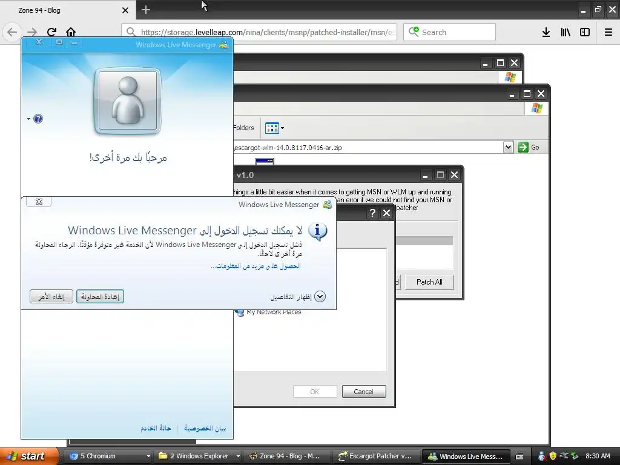Close the Escargot Patcher window

(455, 175)
